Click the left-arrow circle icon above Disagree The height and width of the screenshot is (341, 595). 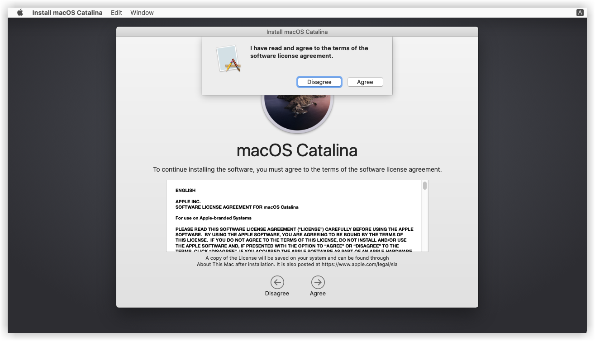277,282
